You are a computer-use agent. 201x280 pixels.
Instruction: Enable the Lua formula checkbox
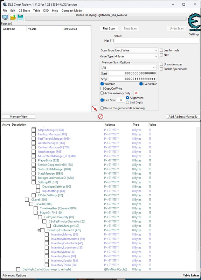pos(161,50)
